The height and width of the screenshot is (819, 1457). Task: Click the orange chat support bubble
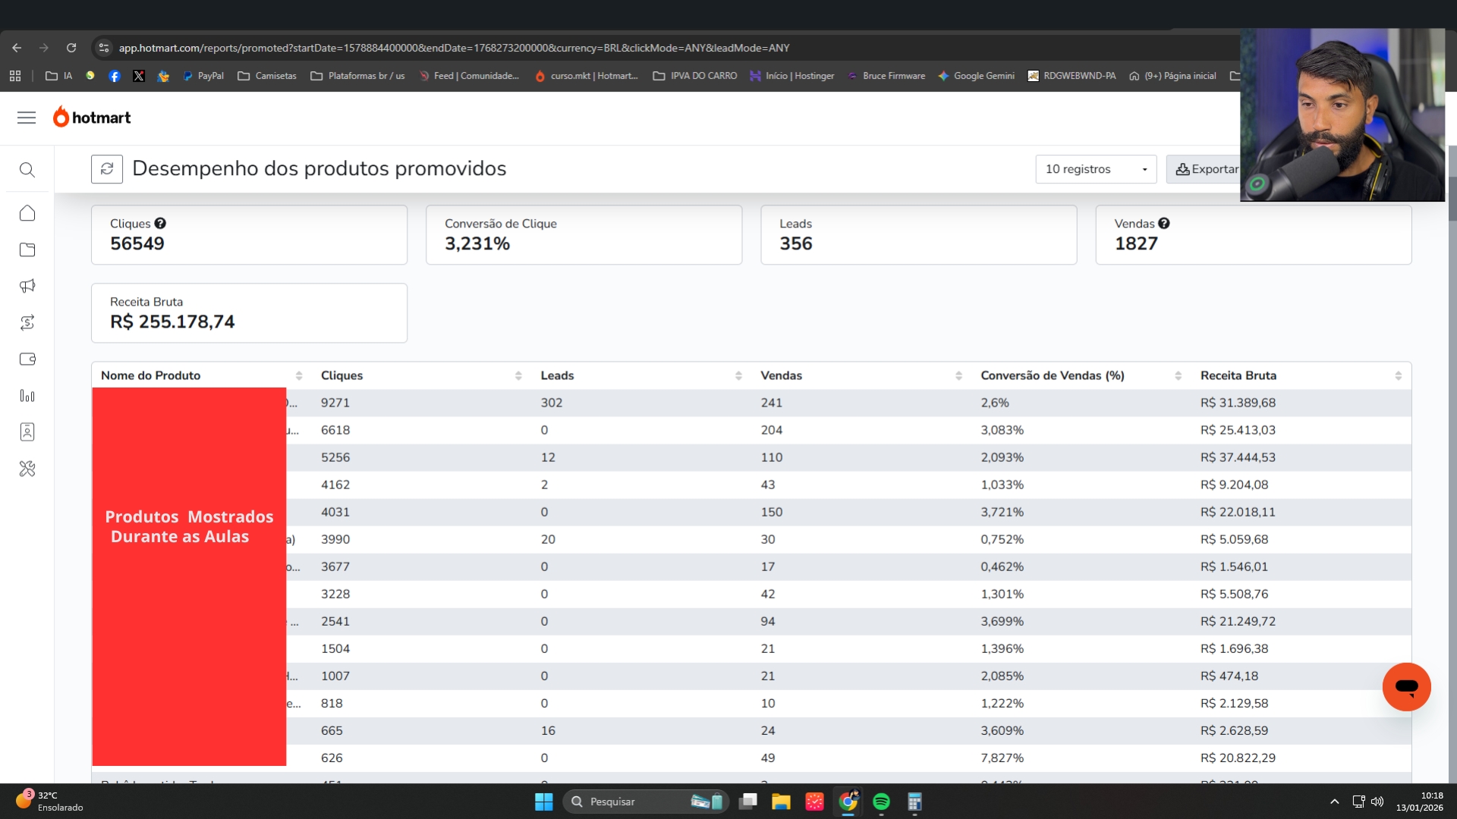[1406, 687]
